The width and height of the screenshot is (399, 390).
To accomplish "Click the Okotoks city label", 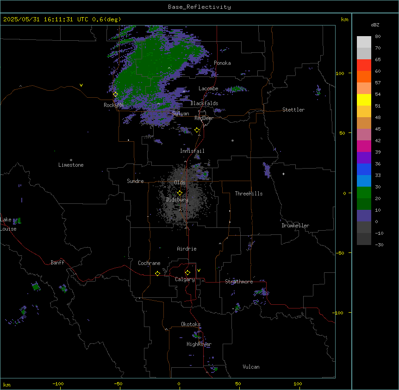I will point(191,324).
